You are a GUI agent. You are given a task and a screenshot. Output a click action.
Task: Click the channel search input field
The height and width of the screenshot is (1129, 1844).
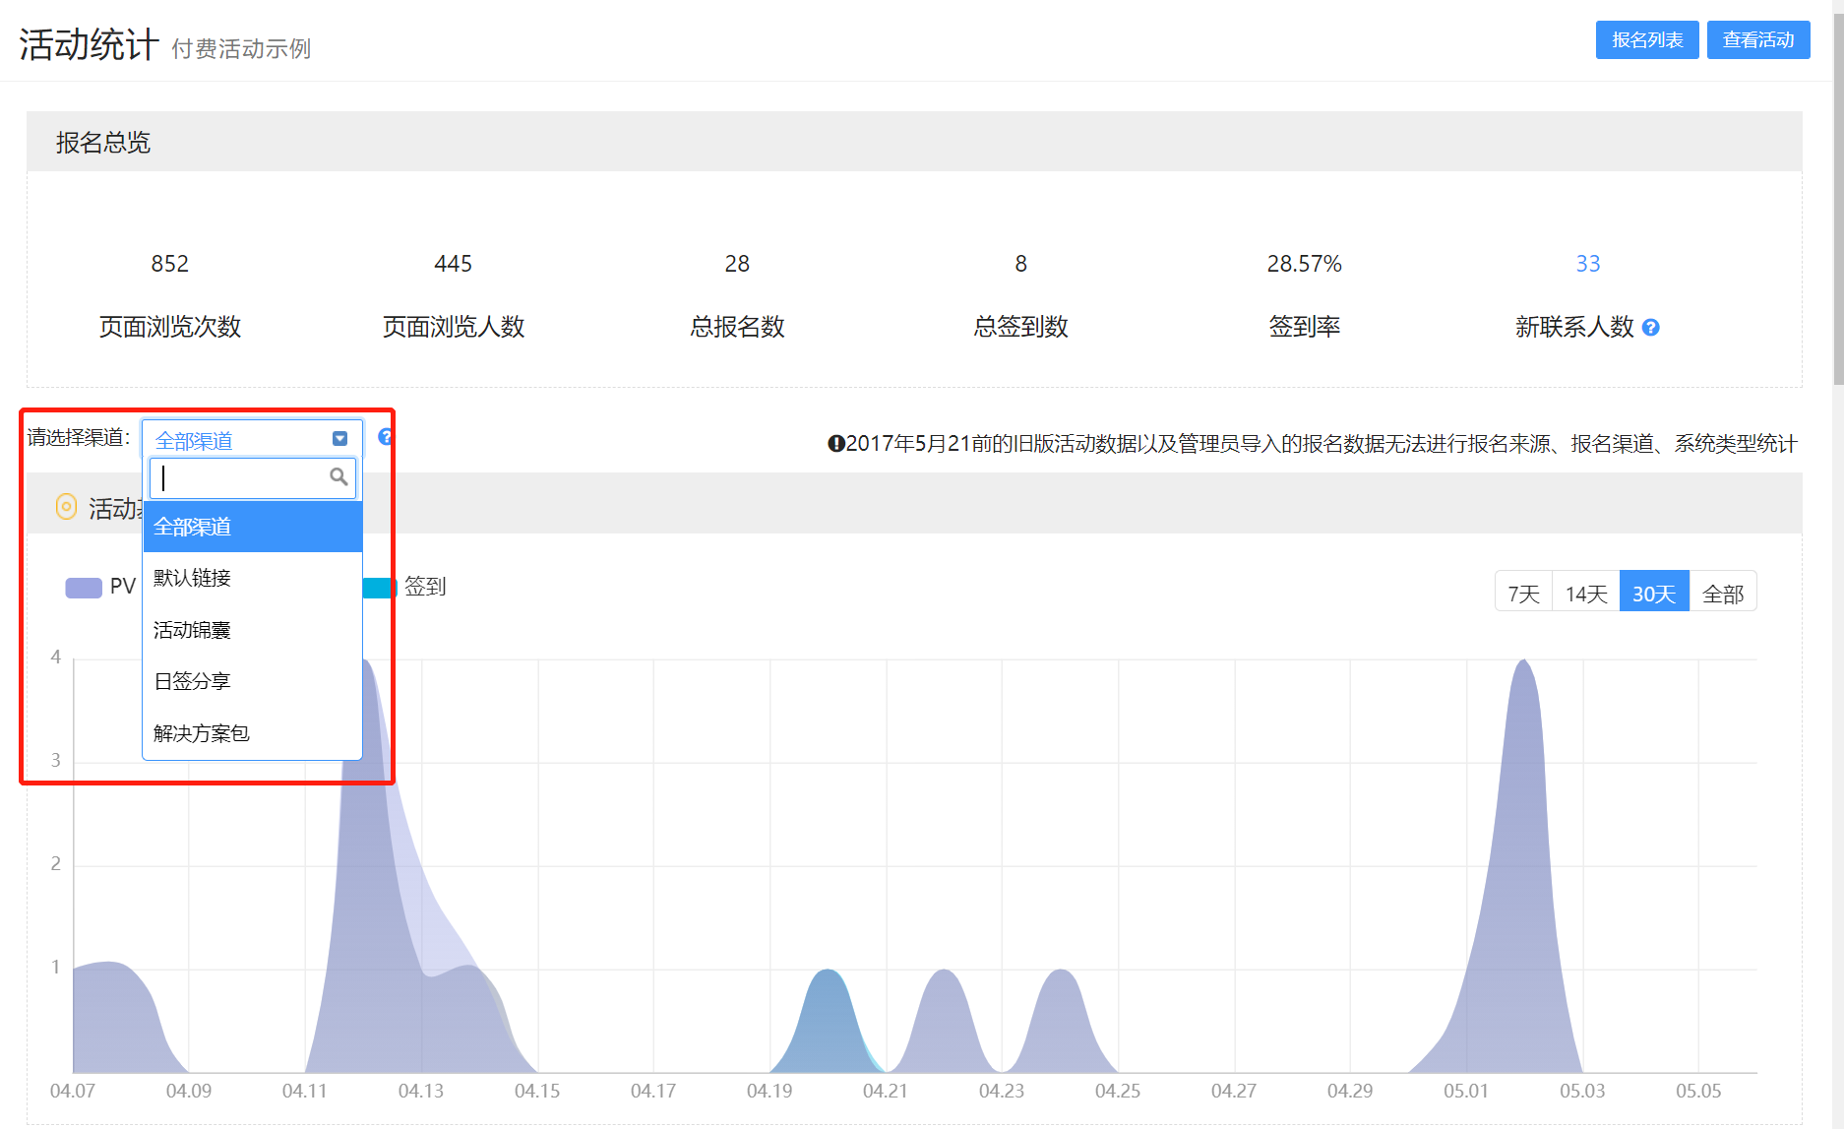(x=241, y=478)
